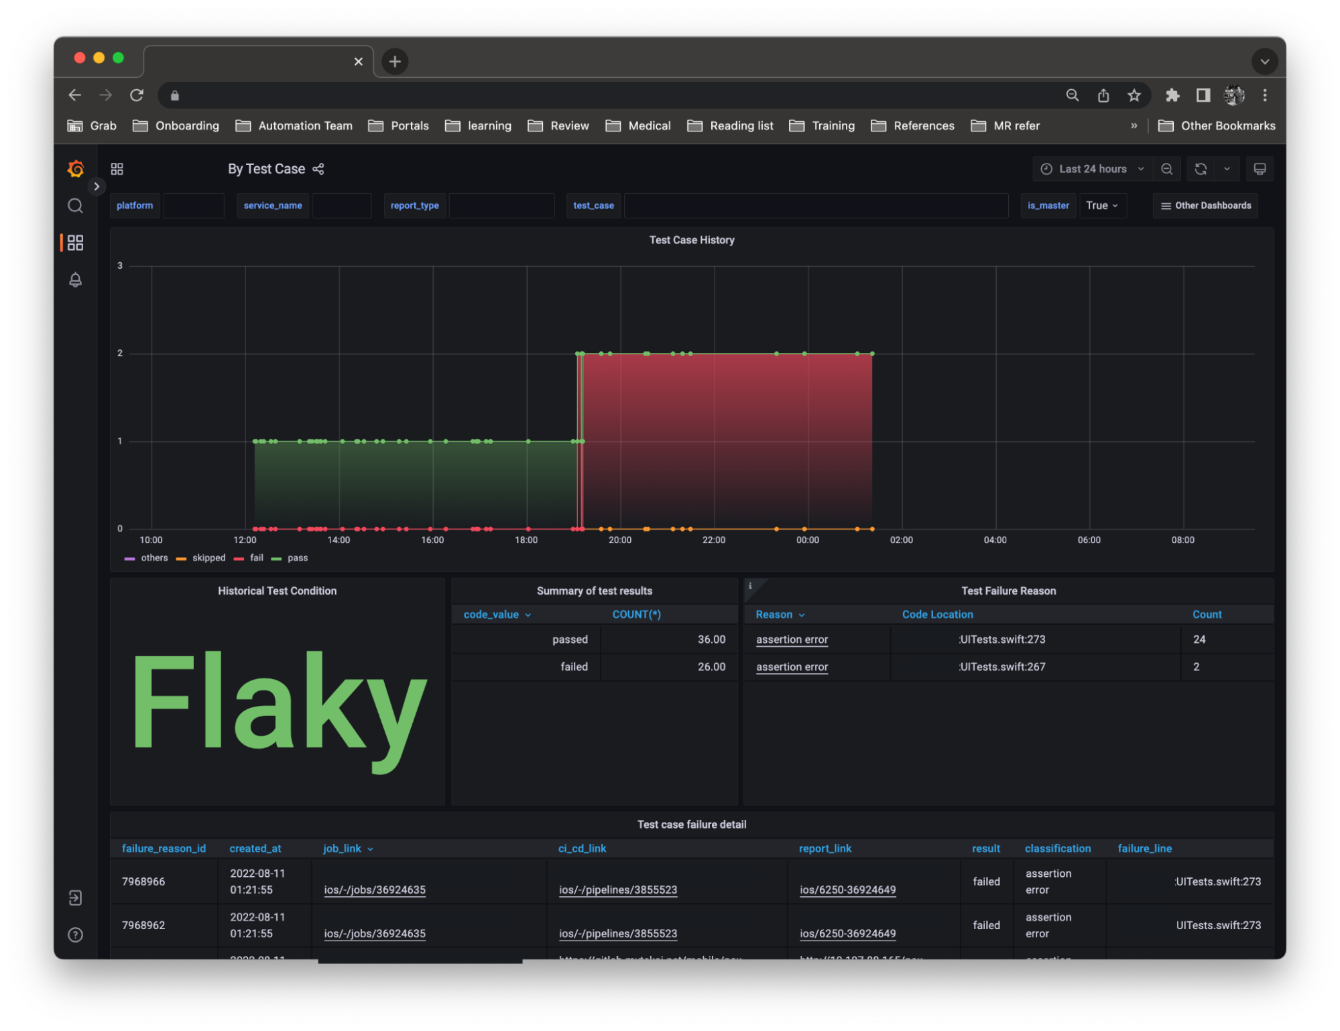Open report link for failure 7968962

tap(847, 934)
